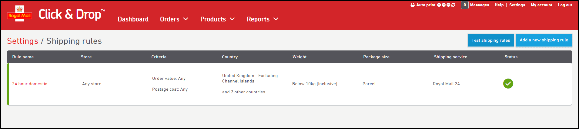This screenshot has width=579, height=129.
Task: Expand the Orders dropdown menu
Action: pyautogui.click(x=174, y=19)
